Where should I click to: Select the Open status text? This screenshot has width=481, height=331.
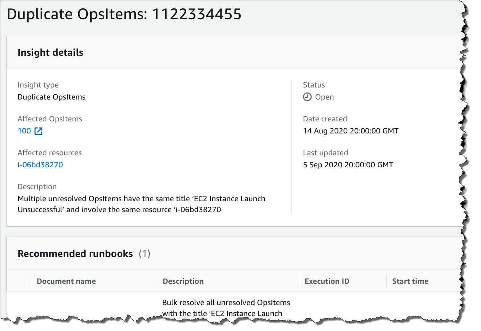(324, 97)
